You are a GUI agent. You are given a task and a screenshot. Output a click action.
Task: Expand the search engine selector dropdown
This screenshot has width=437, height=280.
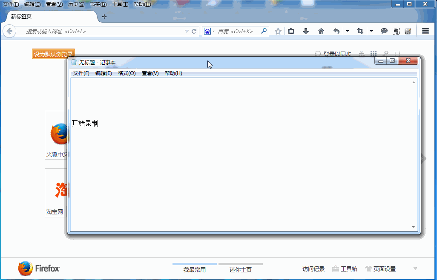point(213,31)
